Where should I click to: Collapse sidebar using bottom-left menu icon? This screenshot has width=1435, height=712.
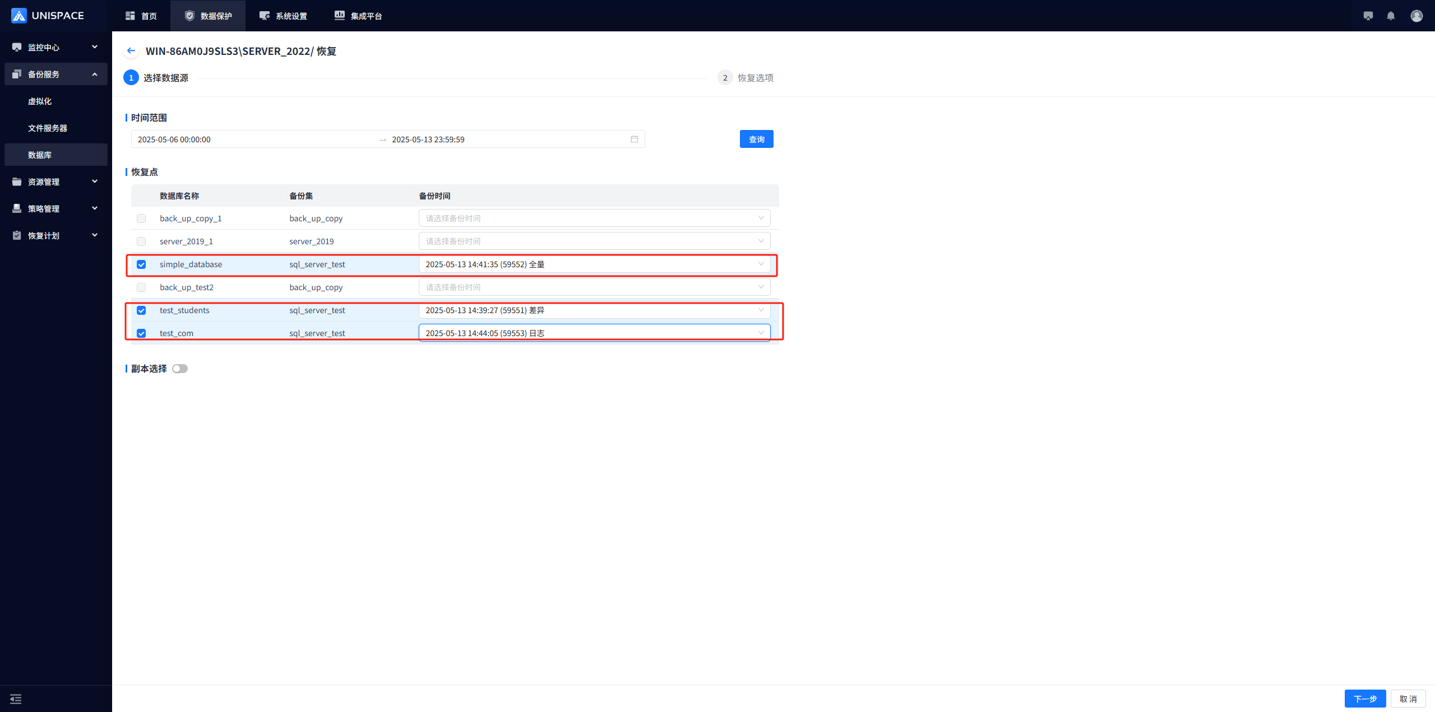(16, 699)
